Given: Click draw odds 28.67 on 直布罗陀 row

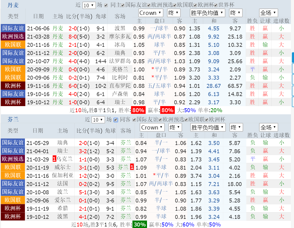Looking at the screenshot, I should 214,86.
